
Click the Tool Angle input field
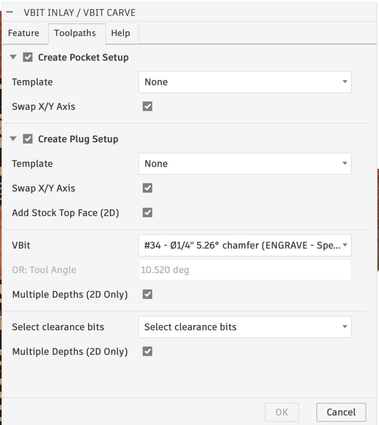[x=245, y=270]
